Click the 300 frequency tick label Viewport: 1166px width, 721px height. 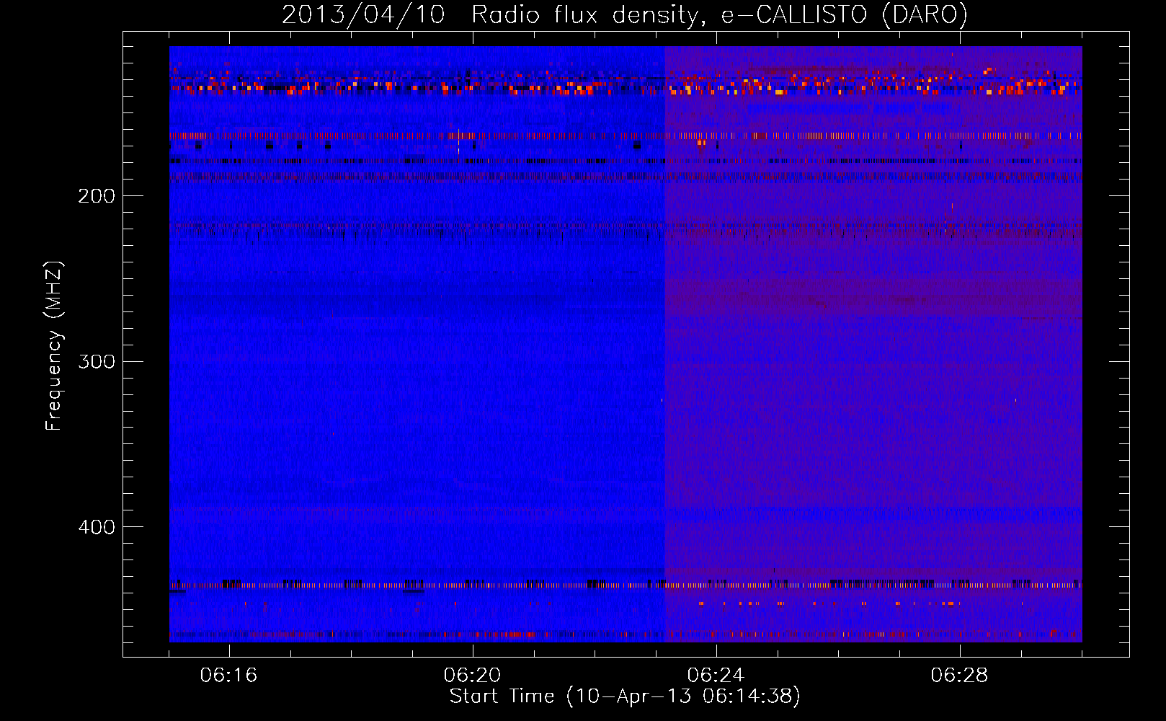click(97, 361)
